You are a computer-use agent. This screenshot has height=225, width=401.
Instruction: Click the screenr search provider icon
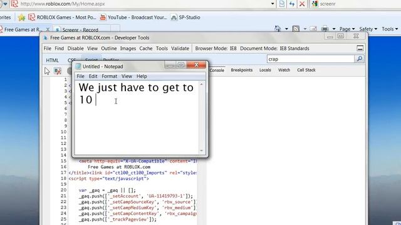315,4
